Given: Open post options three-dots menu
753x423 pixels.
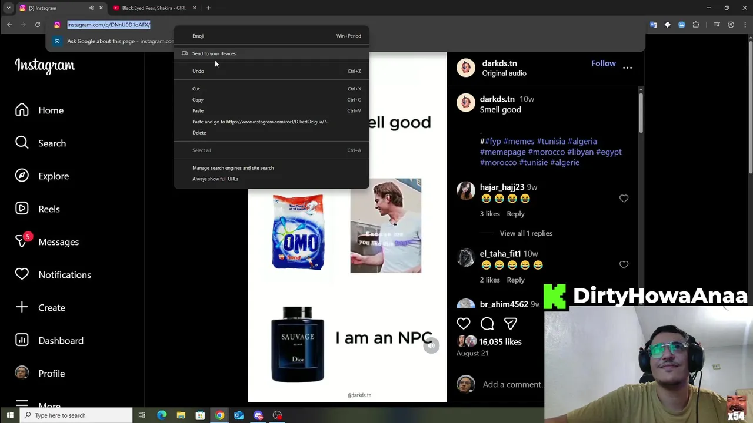Looking at the screenshot, I should 628,68.
